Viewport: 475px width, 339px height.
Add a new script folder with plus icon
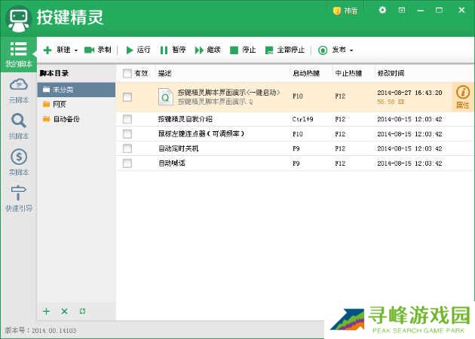click(46, 311)
